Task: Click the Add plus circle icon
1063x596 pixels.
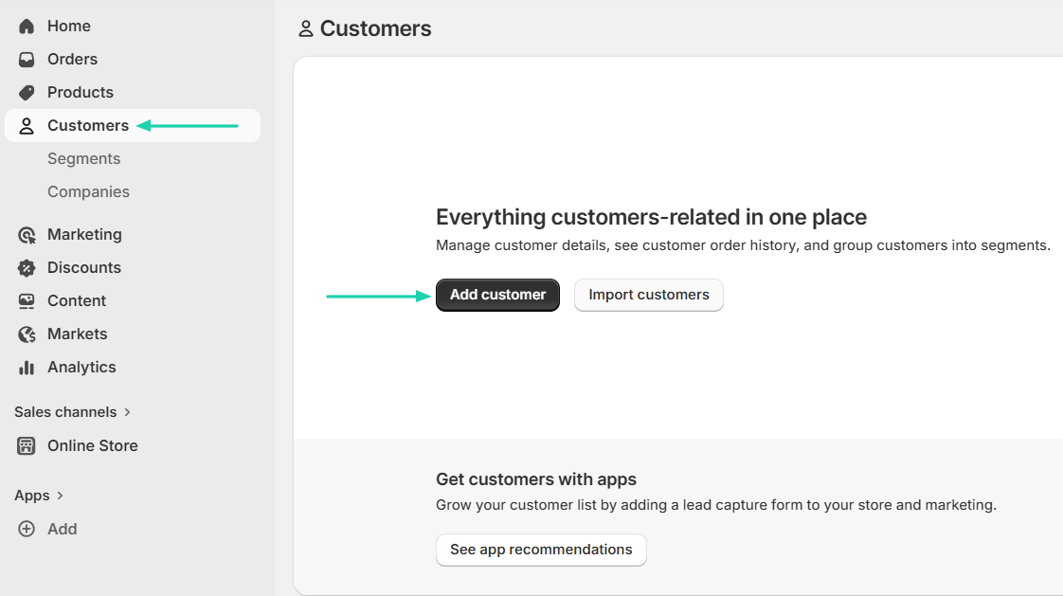Action: [27, 529]
